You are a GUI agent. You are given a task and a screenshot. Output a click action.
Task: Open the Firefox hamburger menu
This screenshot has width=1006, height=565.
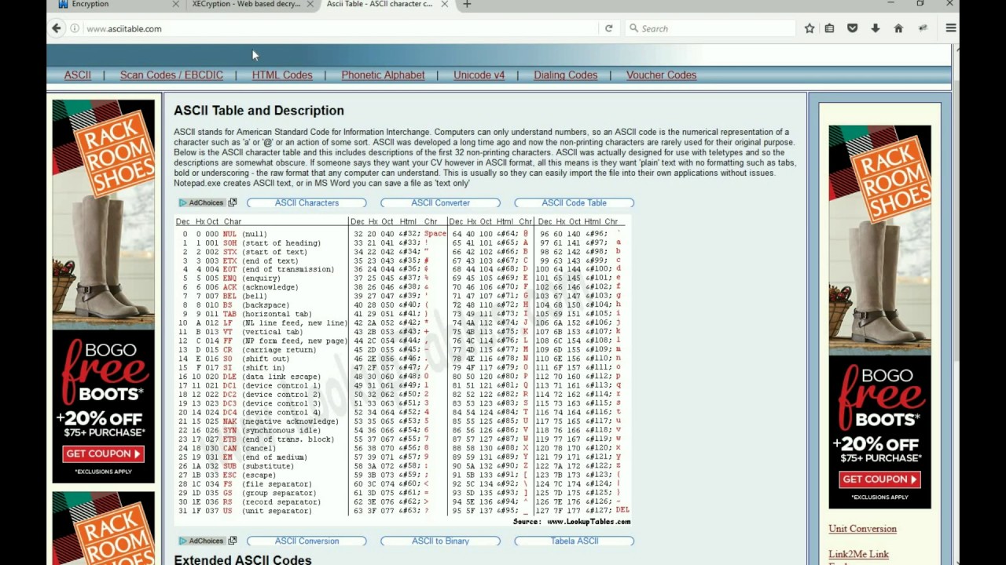pos(950,28)
